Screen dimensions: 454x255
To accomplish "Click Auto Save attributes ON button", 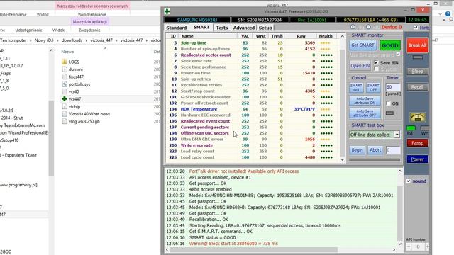I will pos(365,101).
